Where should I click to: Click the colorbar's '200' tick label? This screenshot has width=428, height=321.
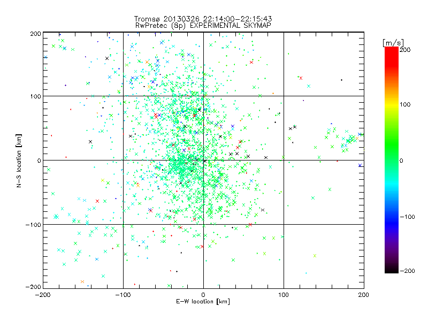click(405, 50)
